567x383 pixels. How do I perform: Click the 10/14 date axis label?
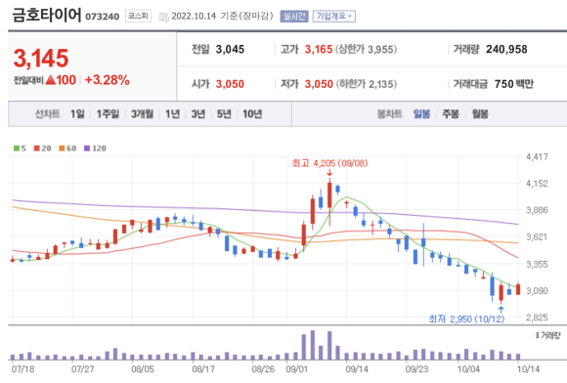point(528,369)
